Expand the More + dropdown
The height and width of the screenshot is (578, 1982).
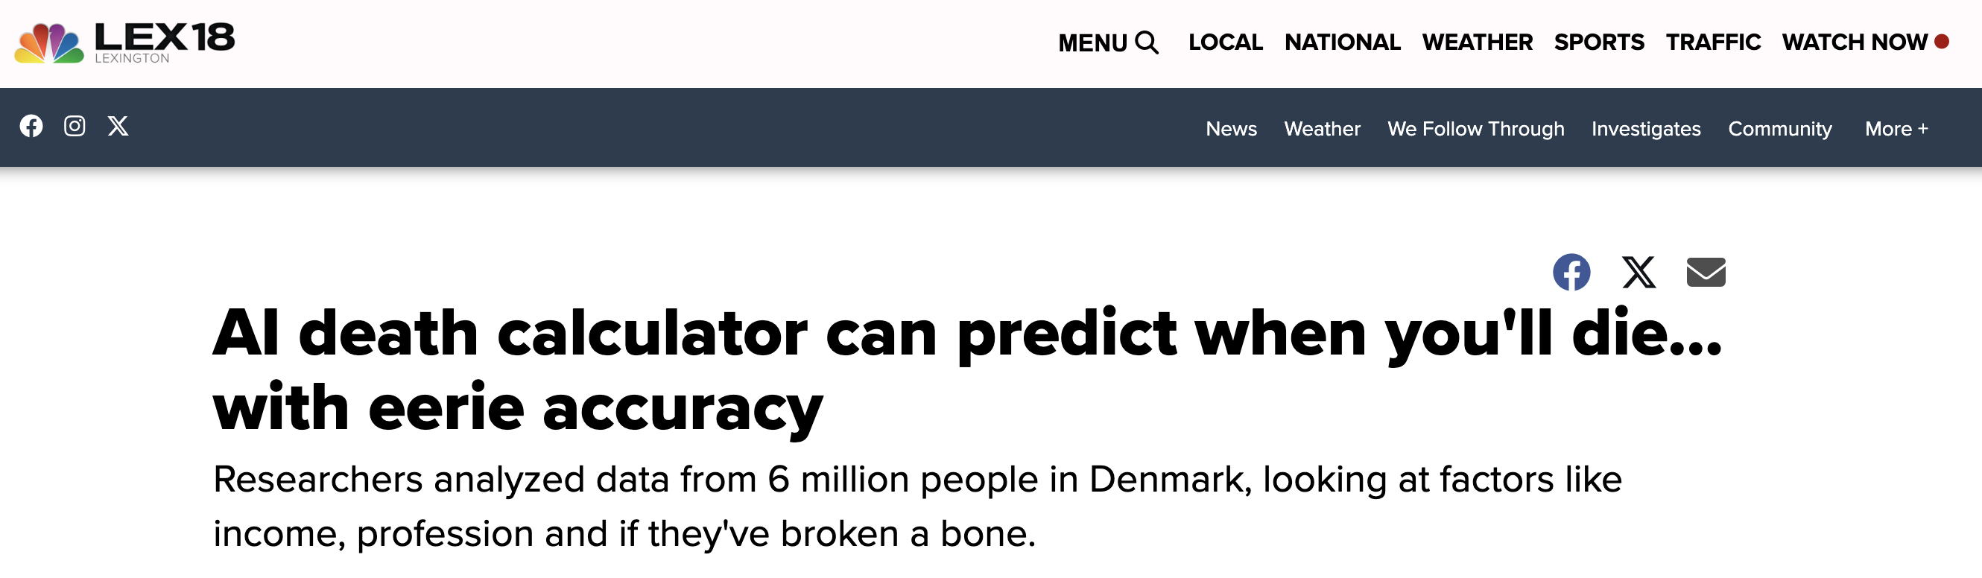(1896, 129)
